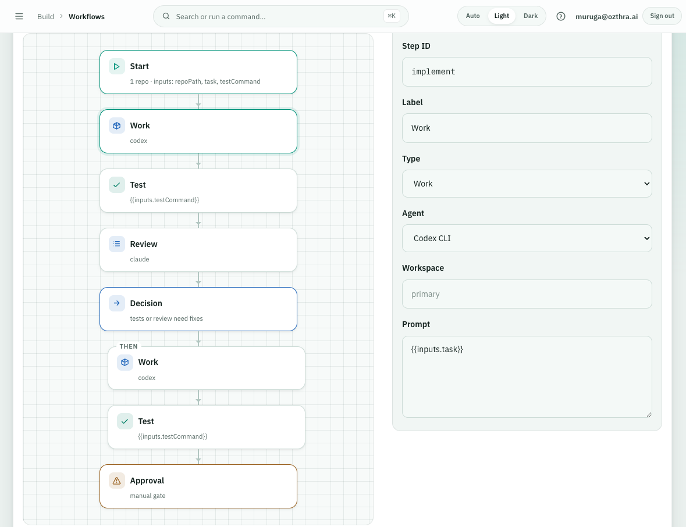Click the Step ID field label
The image size is (686, 527).
[416, 46]
